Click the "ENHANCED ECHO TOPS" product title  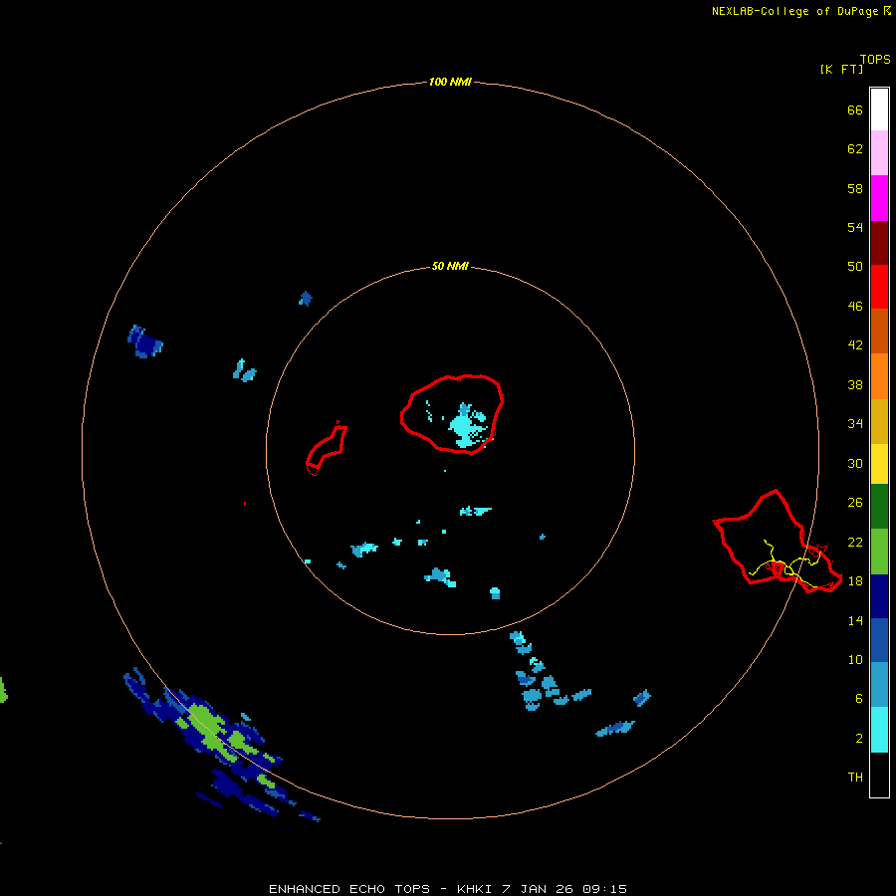point(349,889)
